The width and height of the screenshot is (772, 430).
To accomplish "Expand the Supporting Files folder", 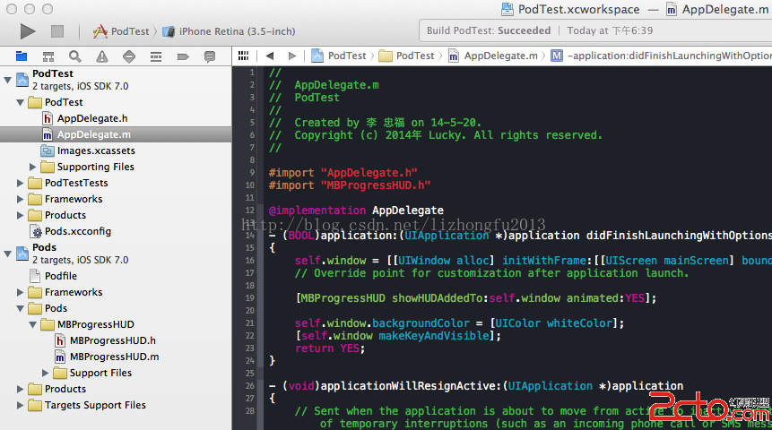I will tap(34, 167).
